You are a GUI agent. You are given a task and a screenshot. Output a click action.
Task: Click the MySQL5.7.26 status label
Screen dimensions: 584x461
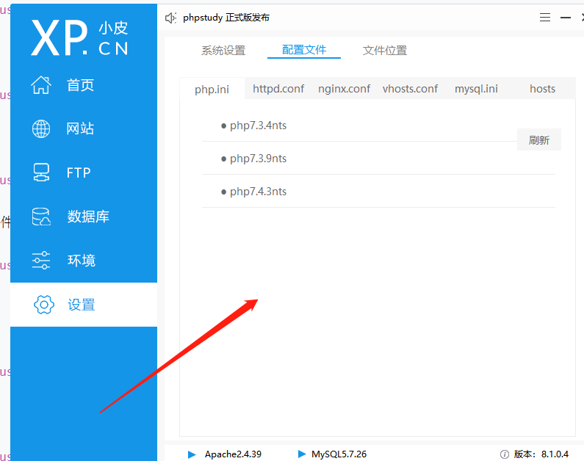[x=339, y=454]
